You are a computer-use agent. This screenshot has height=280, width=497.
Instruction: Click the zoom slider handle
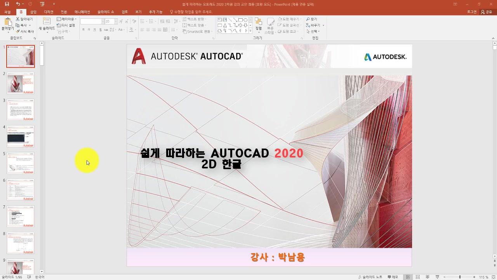(x=460, y=277)
